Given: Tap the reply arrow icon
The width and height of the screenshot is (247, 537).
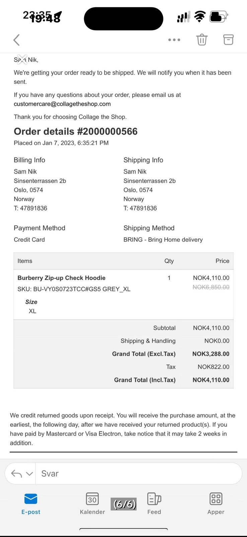Looking at the screenshot, I should pos(16,474).
